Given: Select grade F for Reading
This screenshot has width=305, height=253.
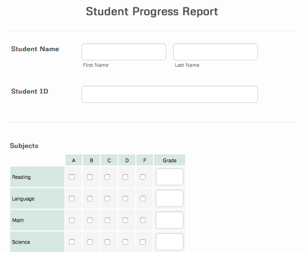Looking at the screenshot, I should click(143, 177).
